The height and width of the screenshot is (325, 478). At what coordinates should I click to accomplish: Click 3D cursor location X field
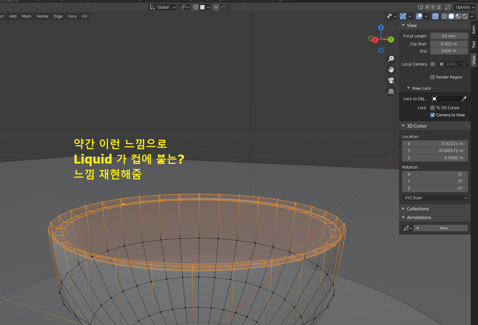pyautogui.click(x=435, y=144)
